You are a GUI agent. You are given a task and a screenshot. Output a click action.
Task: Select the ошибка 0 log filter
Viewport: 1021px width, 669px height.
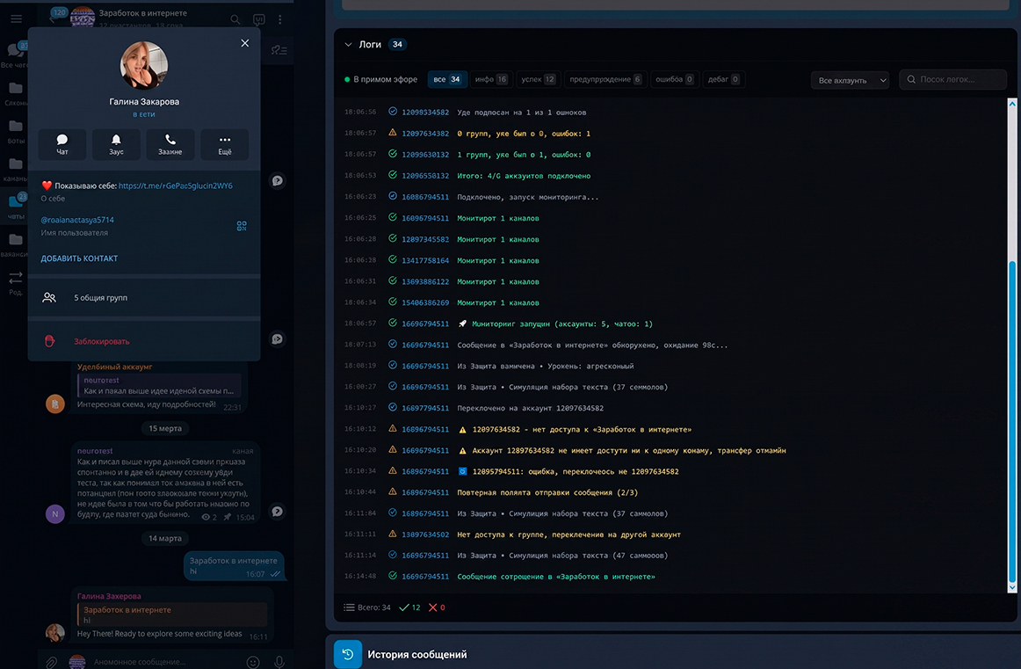pyautogui.click(x=674, y=79)
